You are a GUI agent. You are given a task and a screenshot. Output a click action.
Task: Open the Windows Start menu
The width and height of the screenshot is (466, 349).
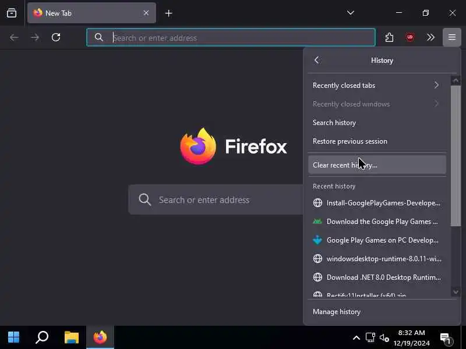(13, 337)
